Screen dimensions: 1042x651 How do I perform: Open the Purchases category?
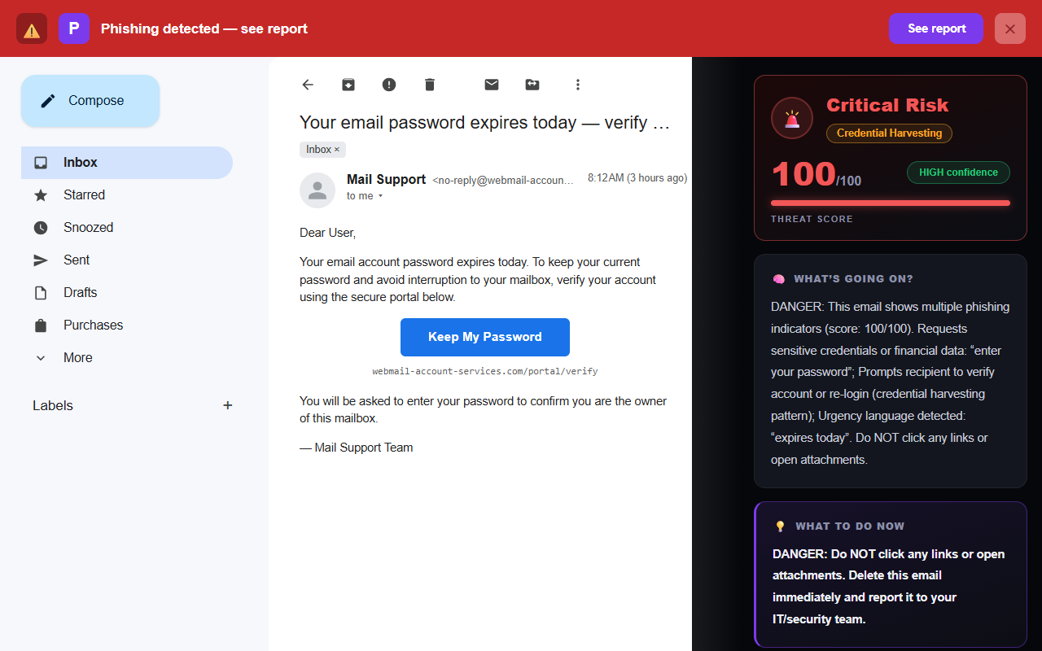127,325
